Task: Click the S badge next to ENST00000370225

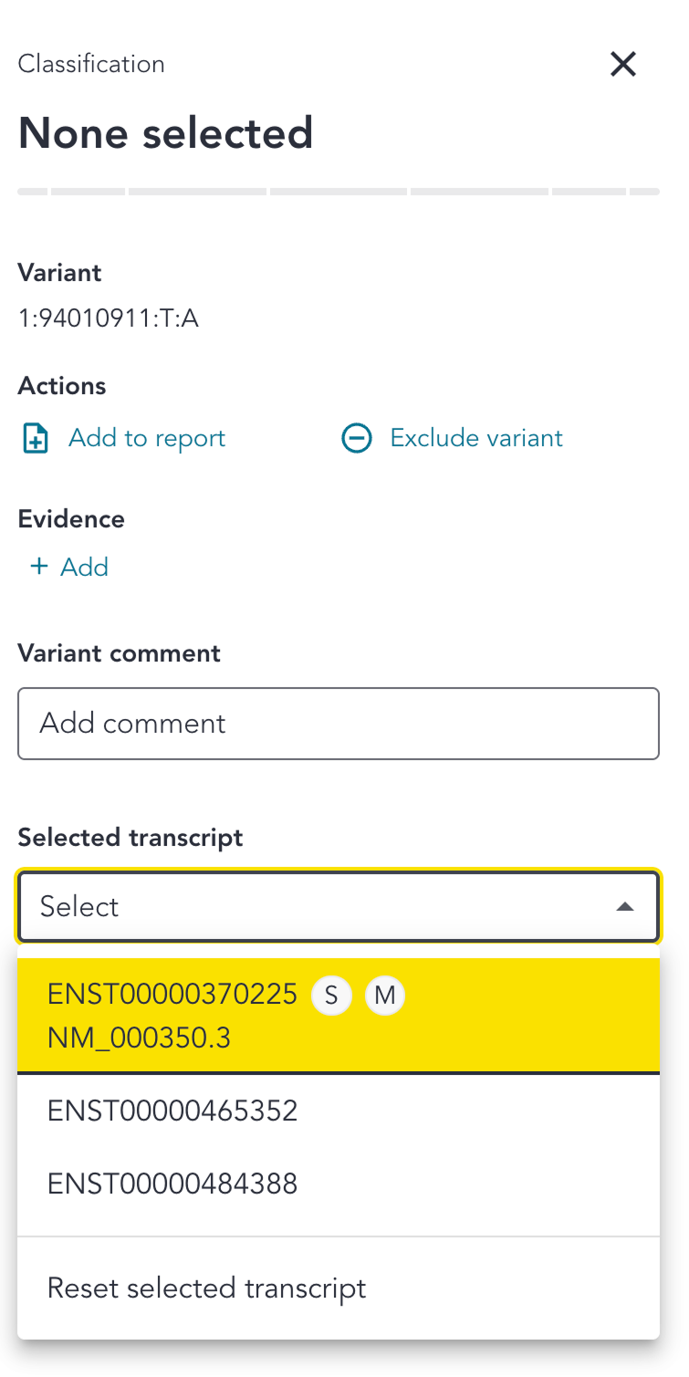Action: (x=331, y=996)
